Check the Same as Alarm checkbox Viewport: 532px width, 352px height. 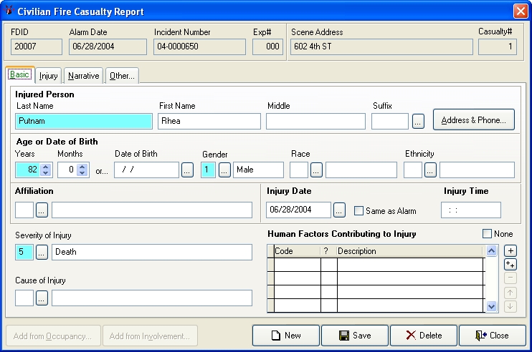click(x=358, y=211)
